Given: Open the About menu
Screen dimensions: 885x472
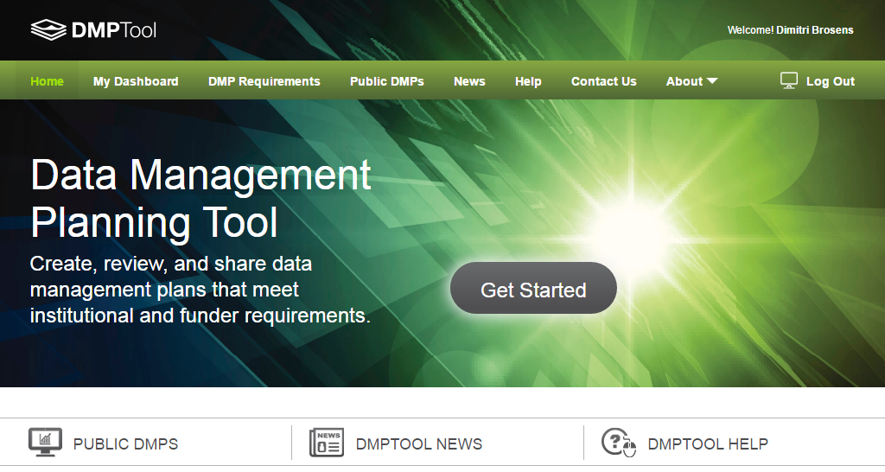Looking at the screenshot, I should [684, 81].
